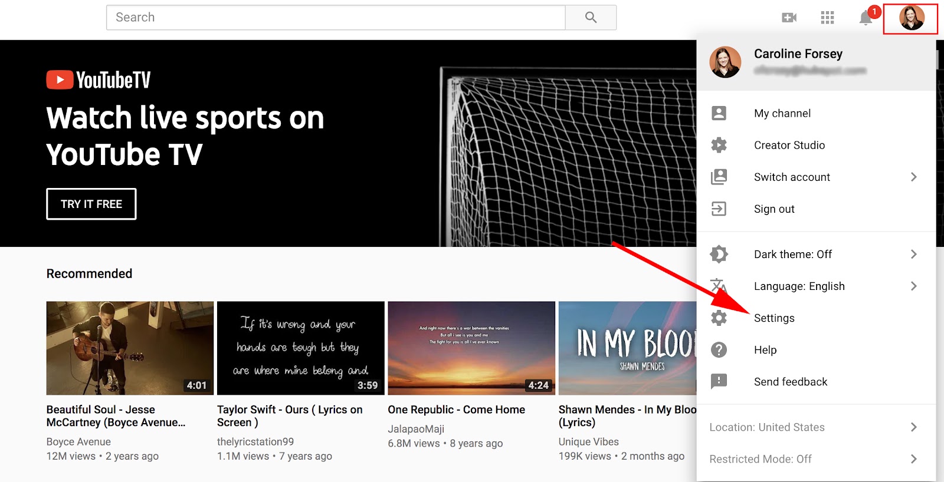Choose Sign out

point(816,209)
